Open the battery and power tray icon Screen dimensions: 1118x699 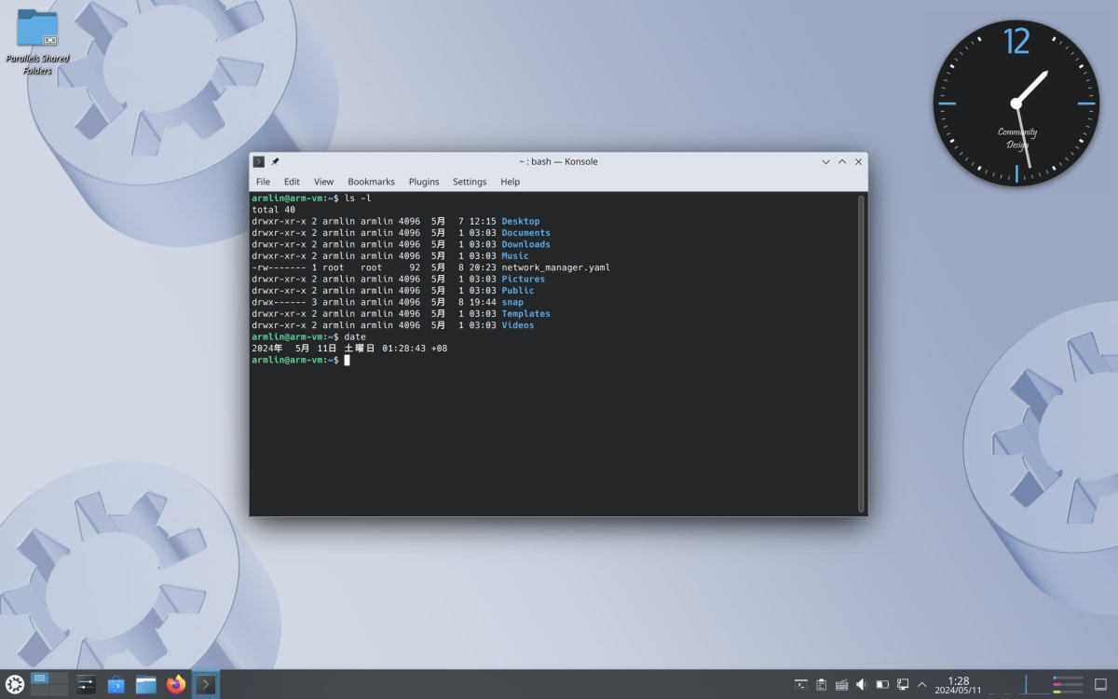point(882,685)
